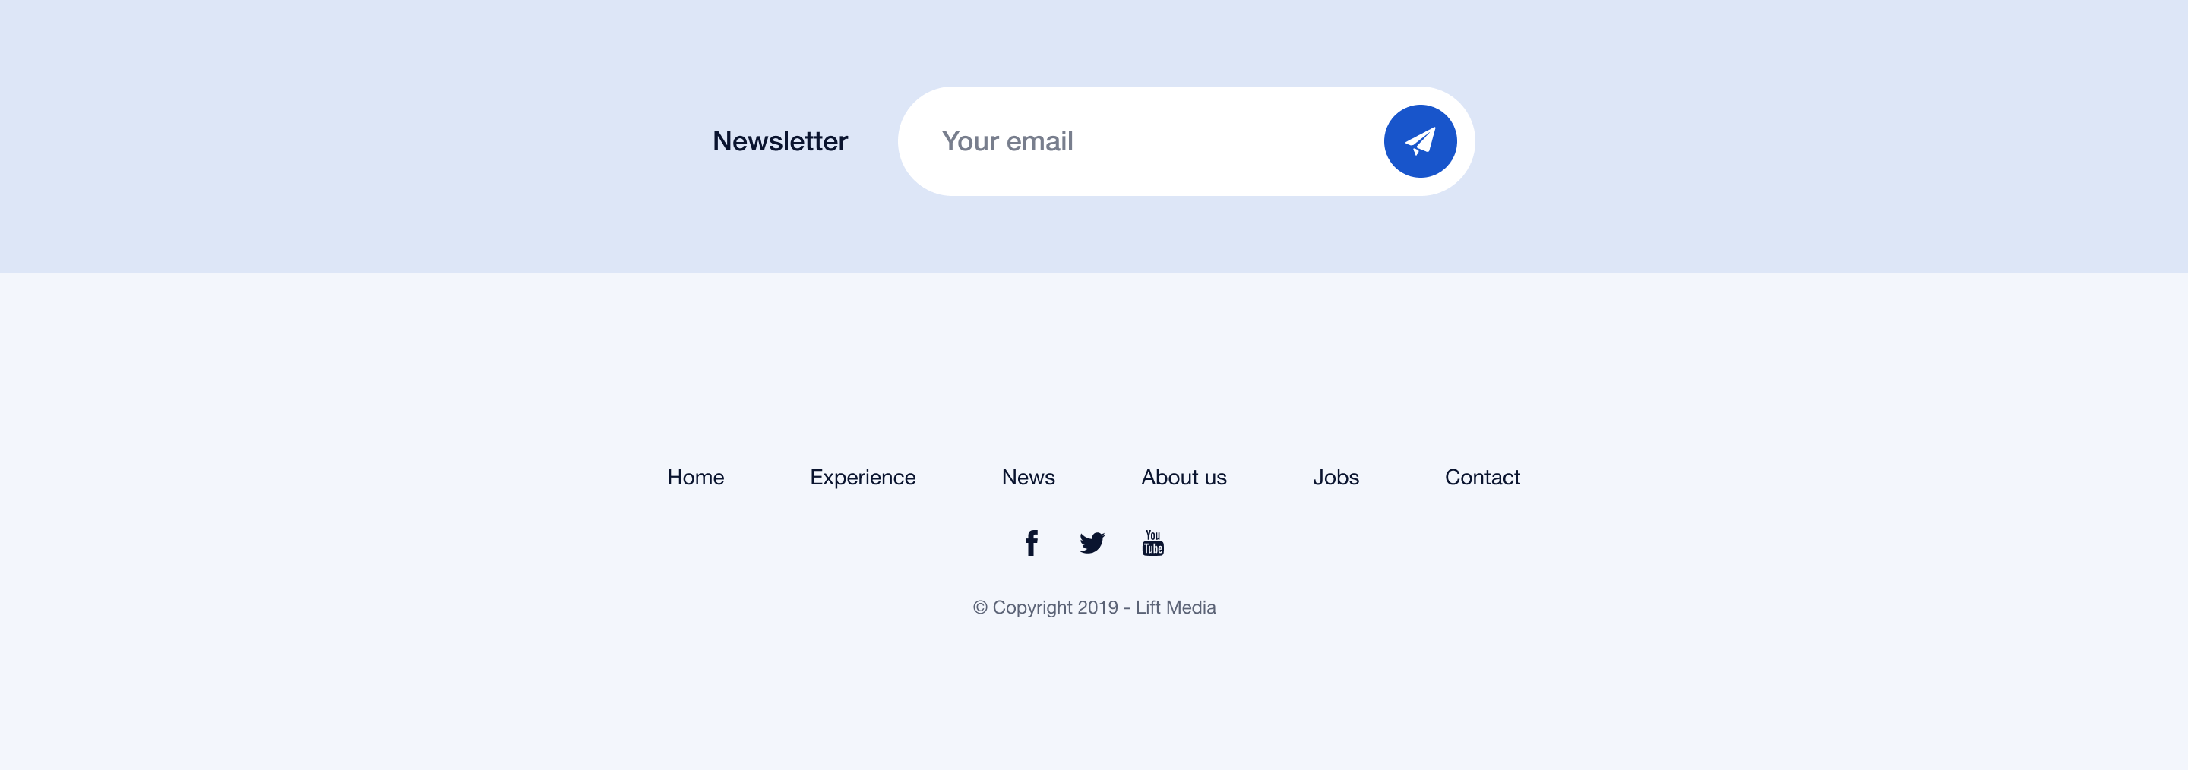Navigate to the Home page
The width and height of the screenshot is (2188, 770).
695,477
